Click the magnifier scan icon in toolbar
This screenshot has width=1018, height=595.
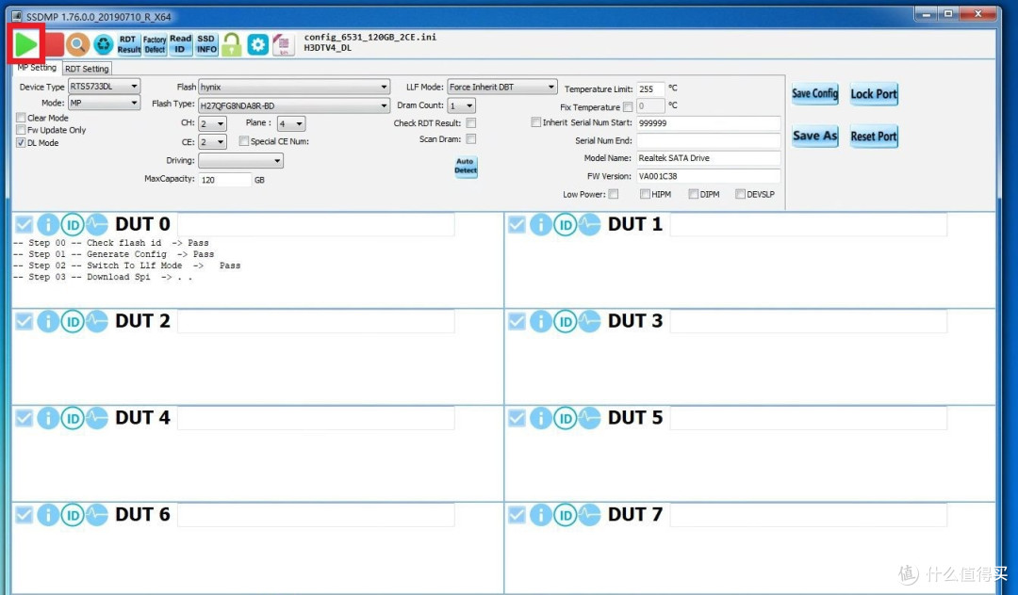pos(77,44)
